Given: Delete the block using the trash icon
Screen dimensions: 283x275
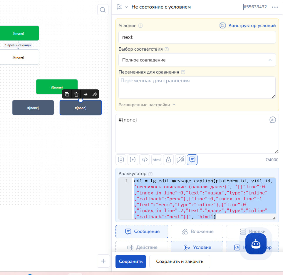Looking at the screenshot, I should [x=76, y=94].
